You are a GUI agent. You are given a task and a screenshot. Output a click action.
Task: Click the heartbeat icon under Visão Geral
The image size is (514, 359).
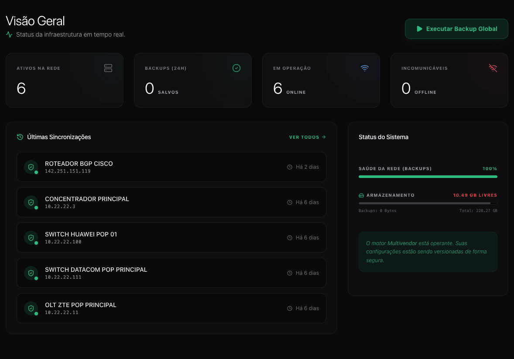point(9,34)
